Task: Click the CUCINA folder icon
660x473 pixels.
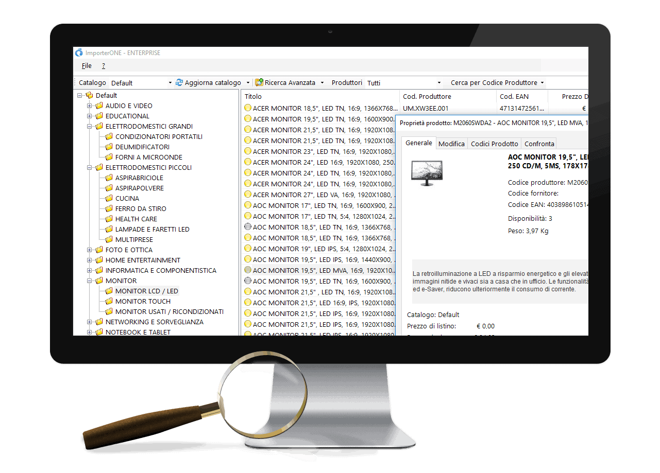Action: [x=109, y=198]
